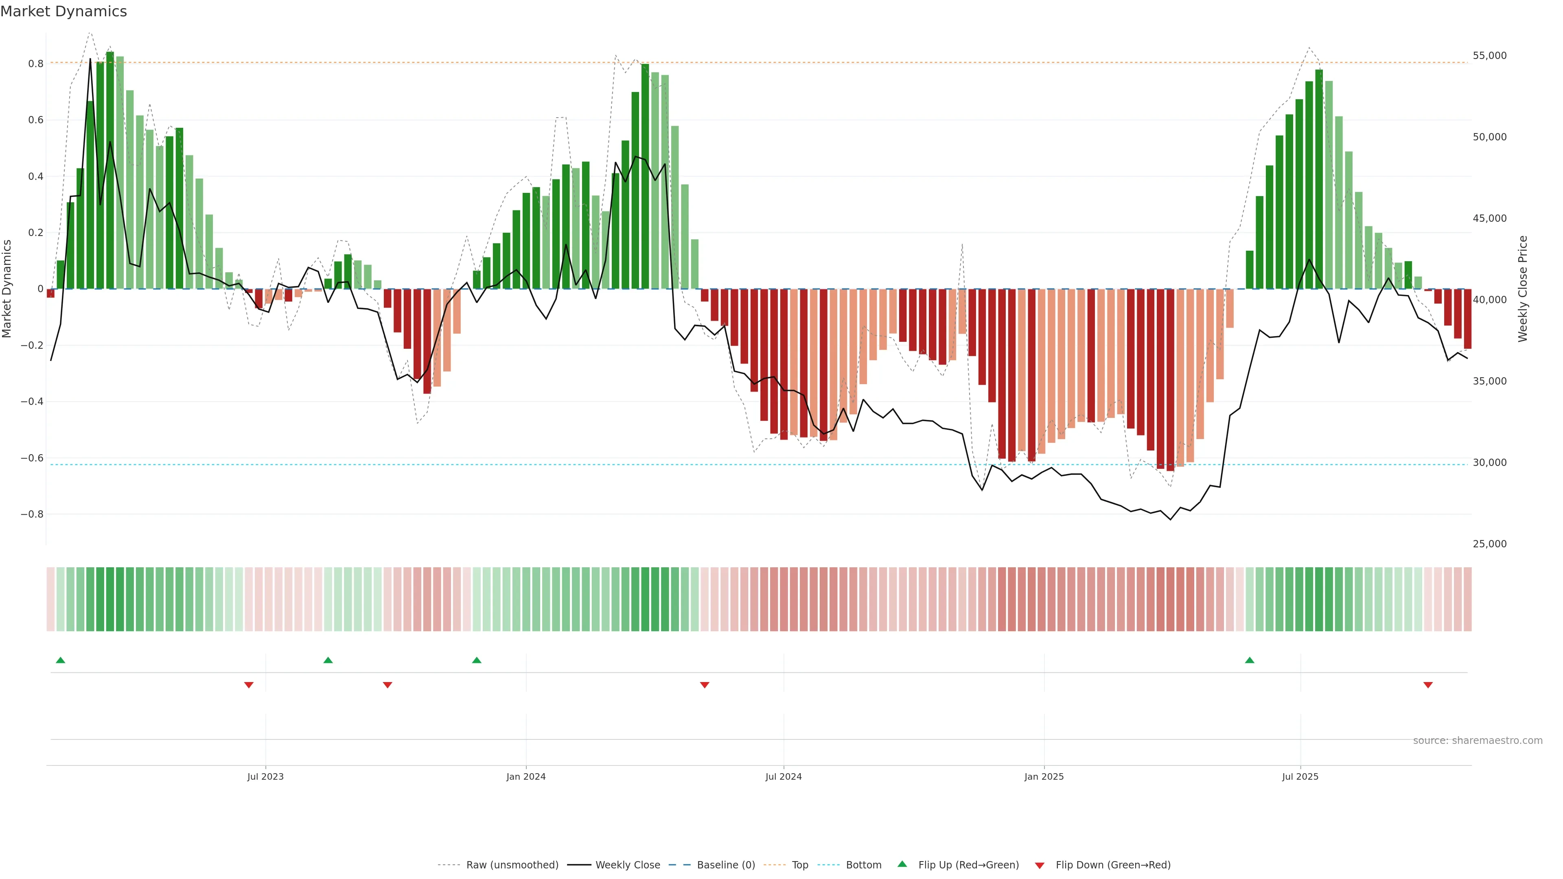
Task: Click the source sharemaestro.com text
Action: 1478,741
